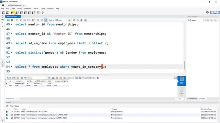Open the My Snippets dropdown
The image size is (220, 123).
click(x=196, y=20)
